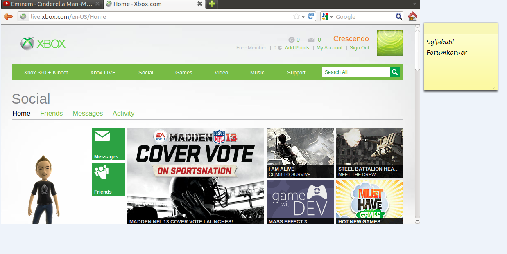This screenshot has width=507, height=254.
Task: Click the Xbox avatar figure
Action: pos(44,189)
